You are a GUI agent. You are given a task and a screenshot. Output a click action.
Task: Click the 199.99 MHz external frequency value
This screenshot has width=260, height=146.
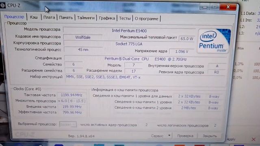[72, 107]
